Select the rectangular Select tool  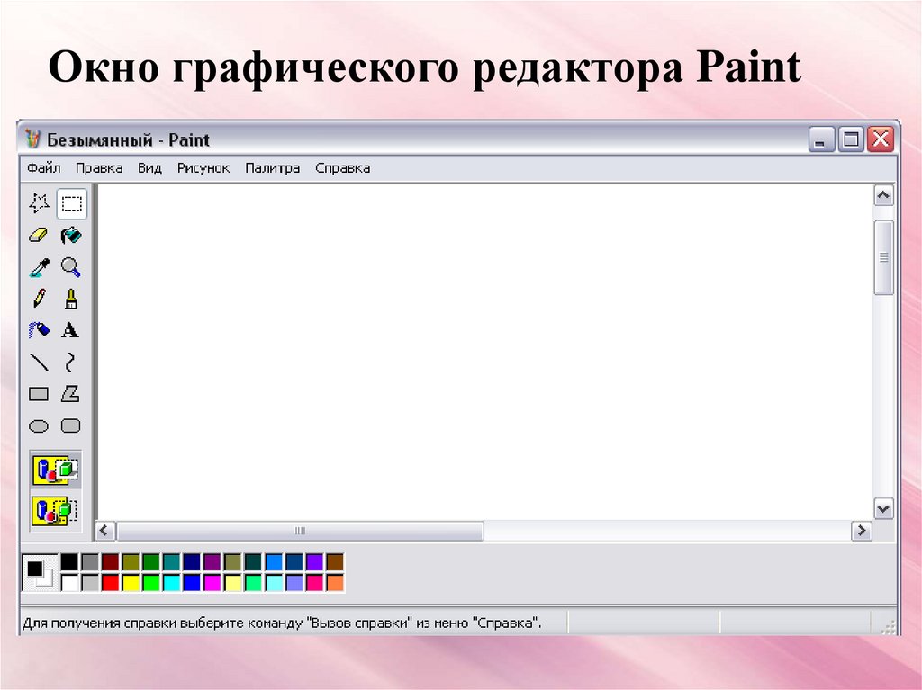(x=71, y=203)
